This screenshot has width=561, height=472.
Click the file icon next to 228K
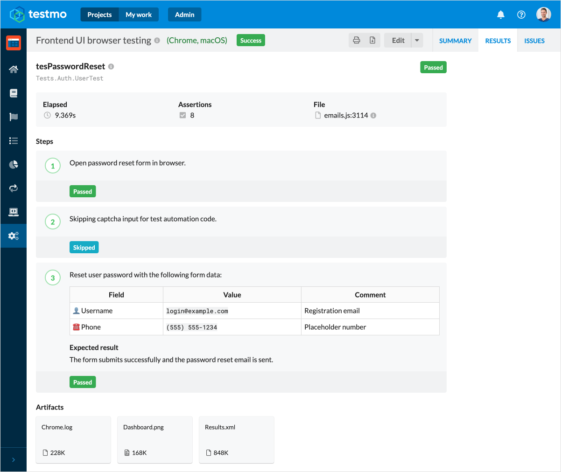click(45, 452)
